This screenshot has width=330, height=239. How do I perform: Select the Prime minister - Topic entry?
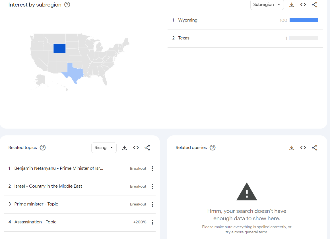point(36,204)
